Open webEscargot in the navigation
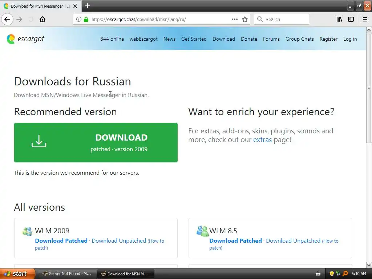Image resolution: width=372 pixels, height=279 pixels. click(143, 39)
